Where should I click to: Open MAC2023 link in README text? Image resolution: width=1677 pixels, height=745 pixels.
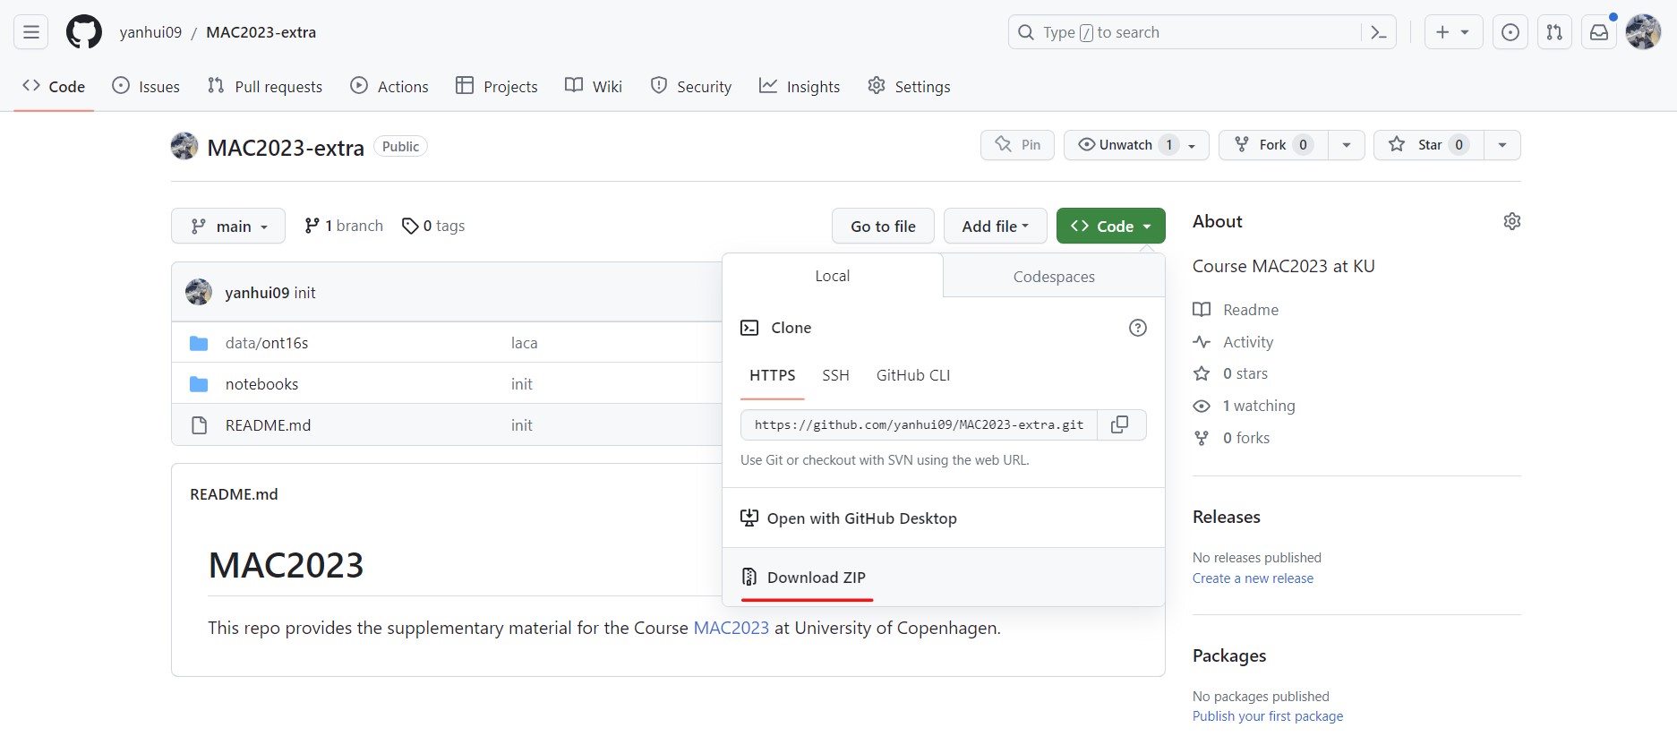731,628
